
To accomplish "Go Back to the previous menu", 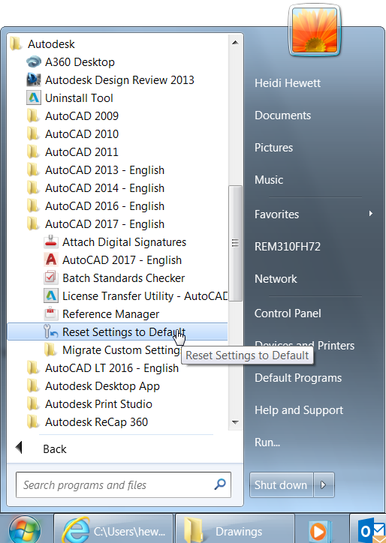I will pos(41,448).
